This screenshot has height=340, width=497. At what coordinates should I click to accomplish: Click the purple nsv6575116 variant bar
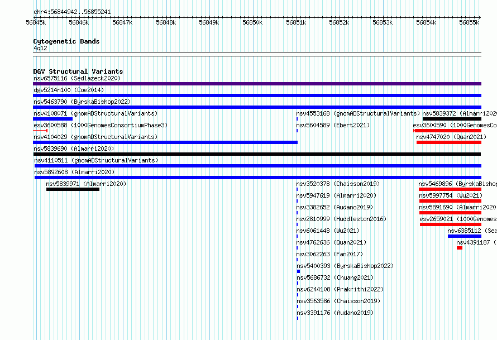(257, 84)
